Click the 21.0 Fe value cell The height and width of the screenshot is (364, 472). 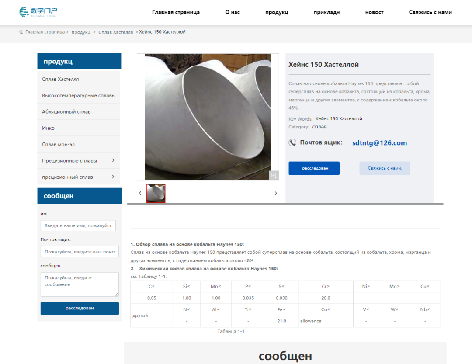[x=281, y=321]
